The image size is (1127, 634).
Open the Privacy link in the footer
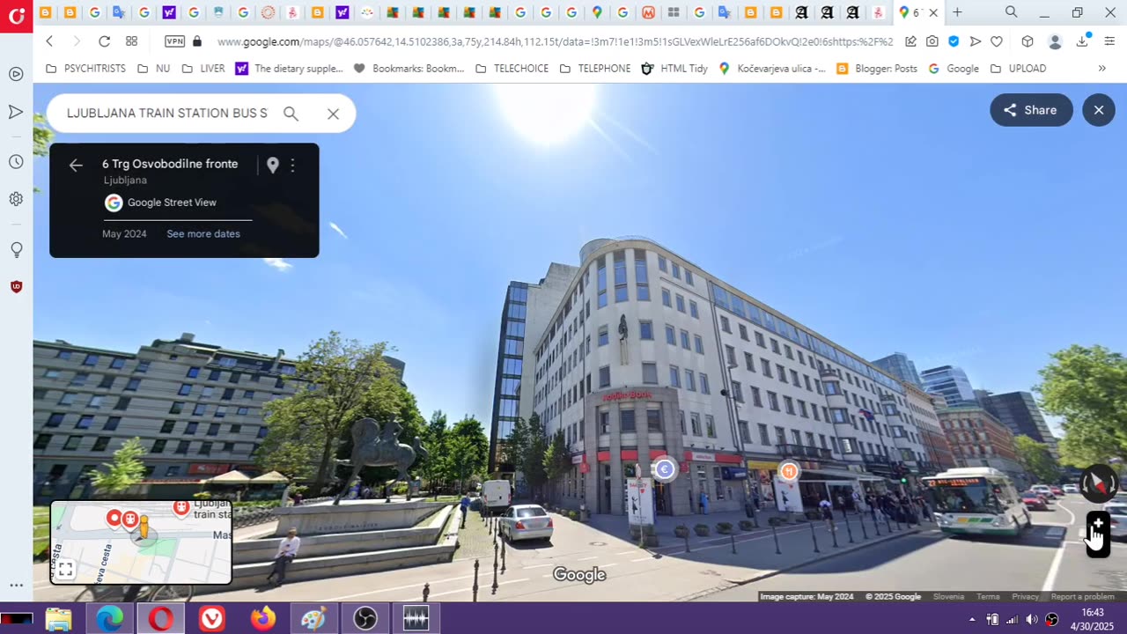click(1026, 596)
